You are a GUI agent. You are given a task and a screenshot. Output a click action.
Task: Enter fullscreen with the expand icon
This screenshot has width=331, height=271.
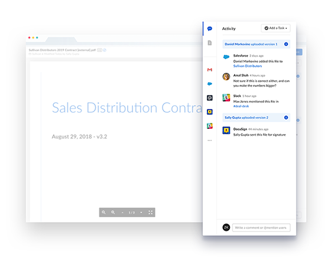pos(151,213)
